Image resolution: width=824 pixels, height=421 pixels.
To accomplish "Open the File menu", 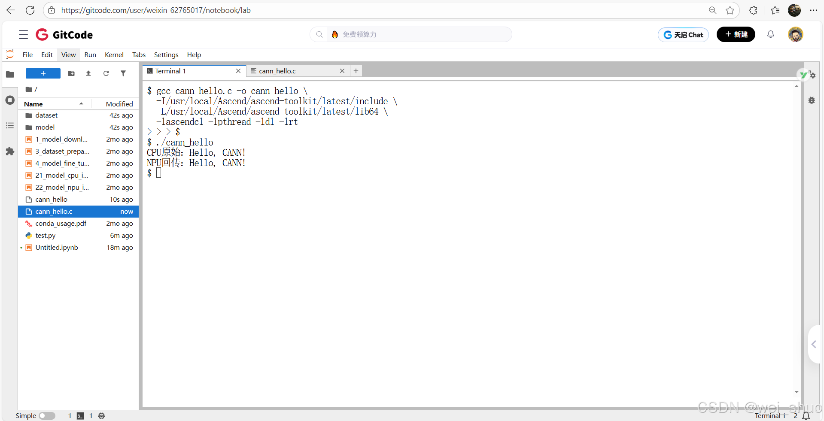I will click(27, 55).
